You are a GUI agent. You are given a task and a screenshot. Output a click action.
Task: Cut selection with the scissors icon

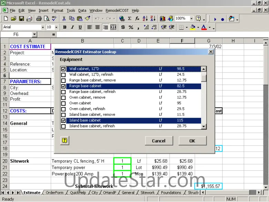(x=64, y=19)
